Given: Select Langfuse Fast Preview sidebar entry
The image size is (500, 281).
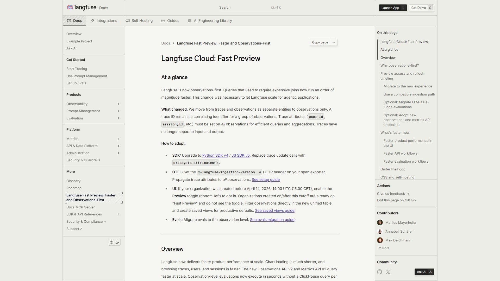Looking at the screenshot, I should [x=93, y=198].
